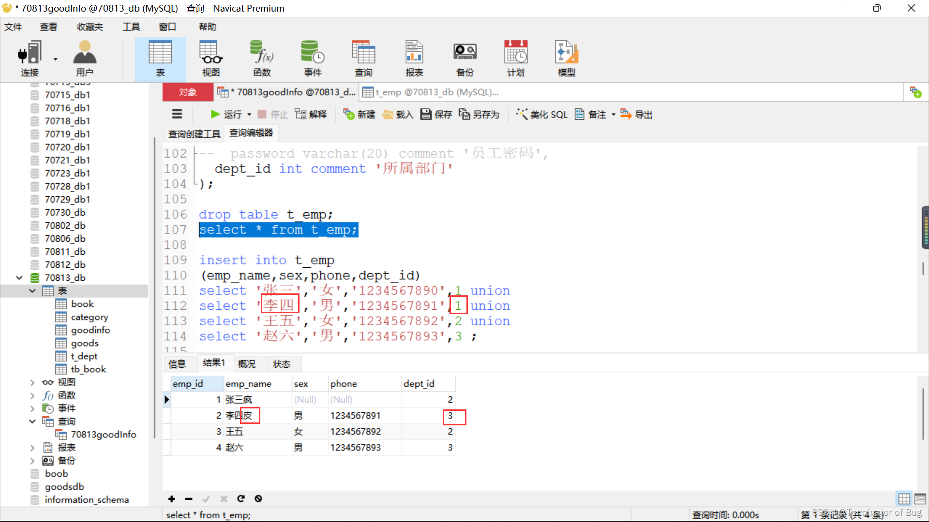
Task: Run the query with 运行 button
Action: [x=226, y=115]
